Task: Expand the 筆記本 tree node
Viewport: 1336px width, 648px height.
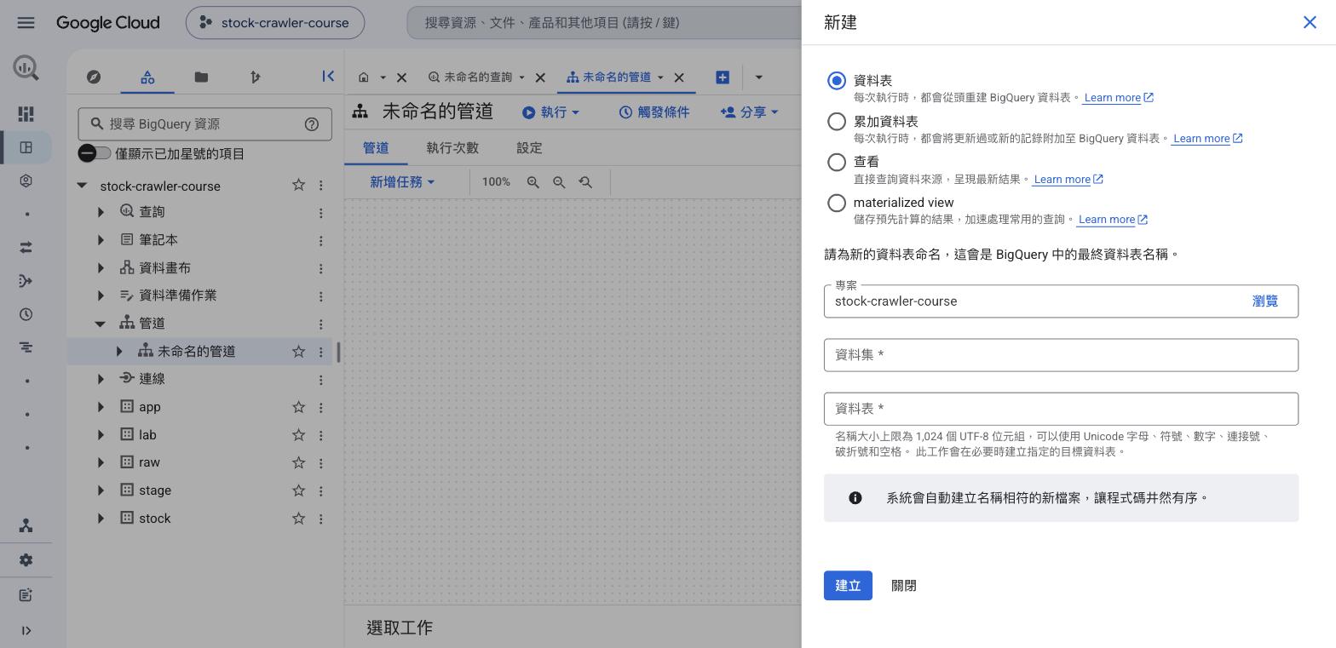Action: click(x=101, y=240)
